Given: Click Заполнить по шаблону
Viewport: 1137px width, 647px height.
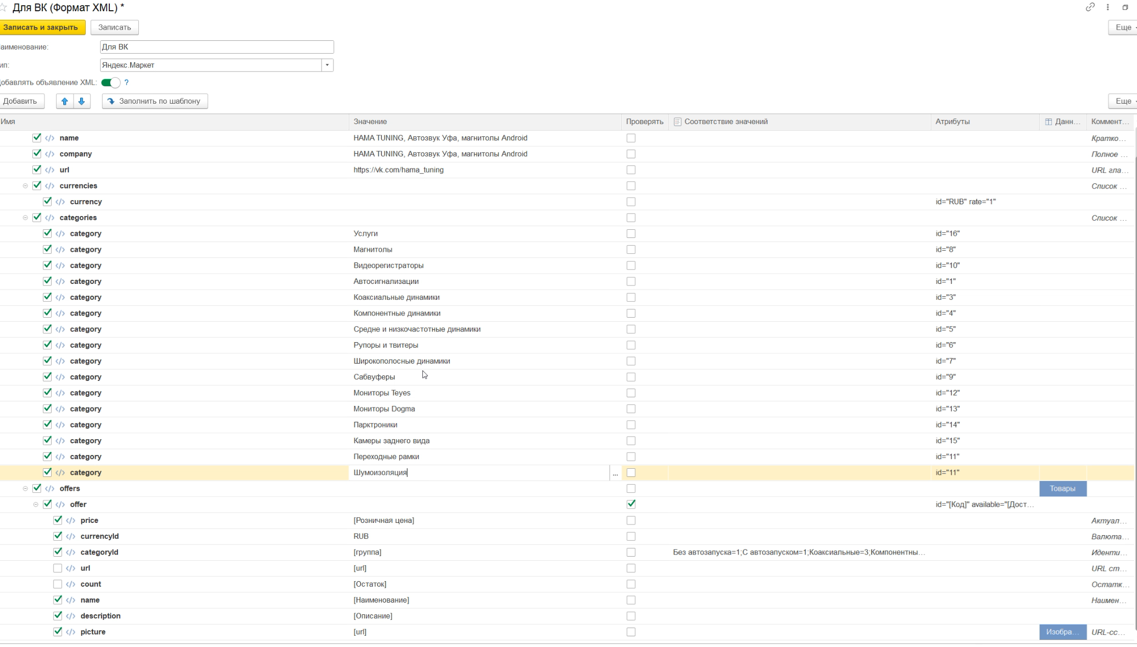Looking at the screenshot, I should 155,101.
